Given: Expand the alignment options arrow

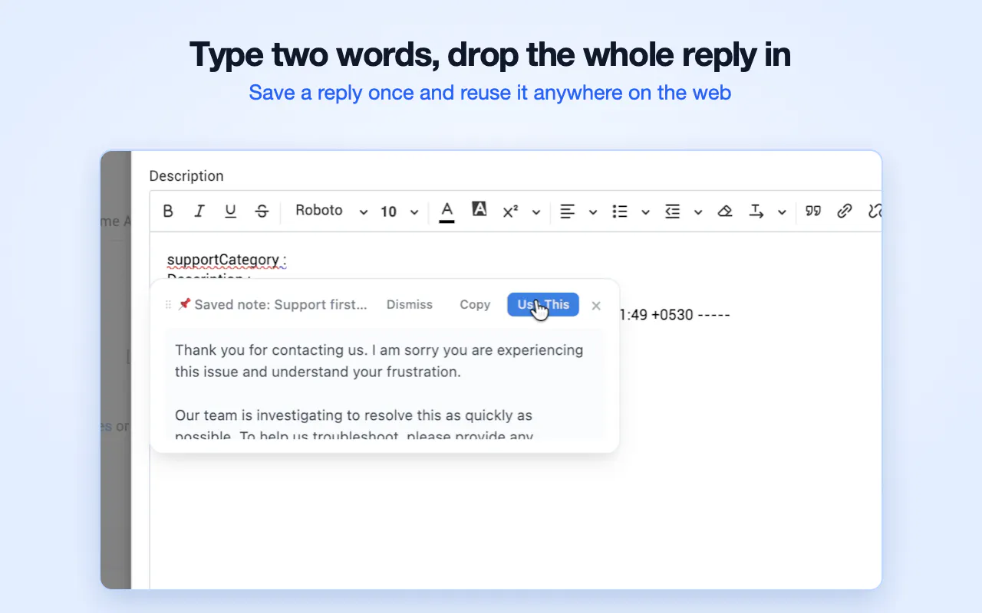Looking at the screenshot, I should [593, 212].
